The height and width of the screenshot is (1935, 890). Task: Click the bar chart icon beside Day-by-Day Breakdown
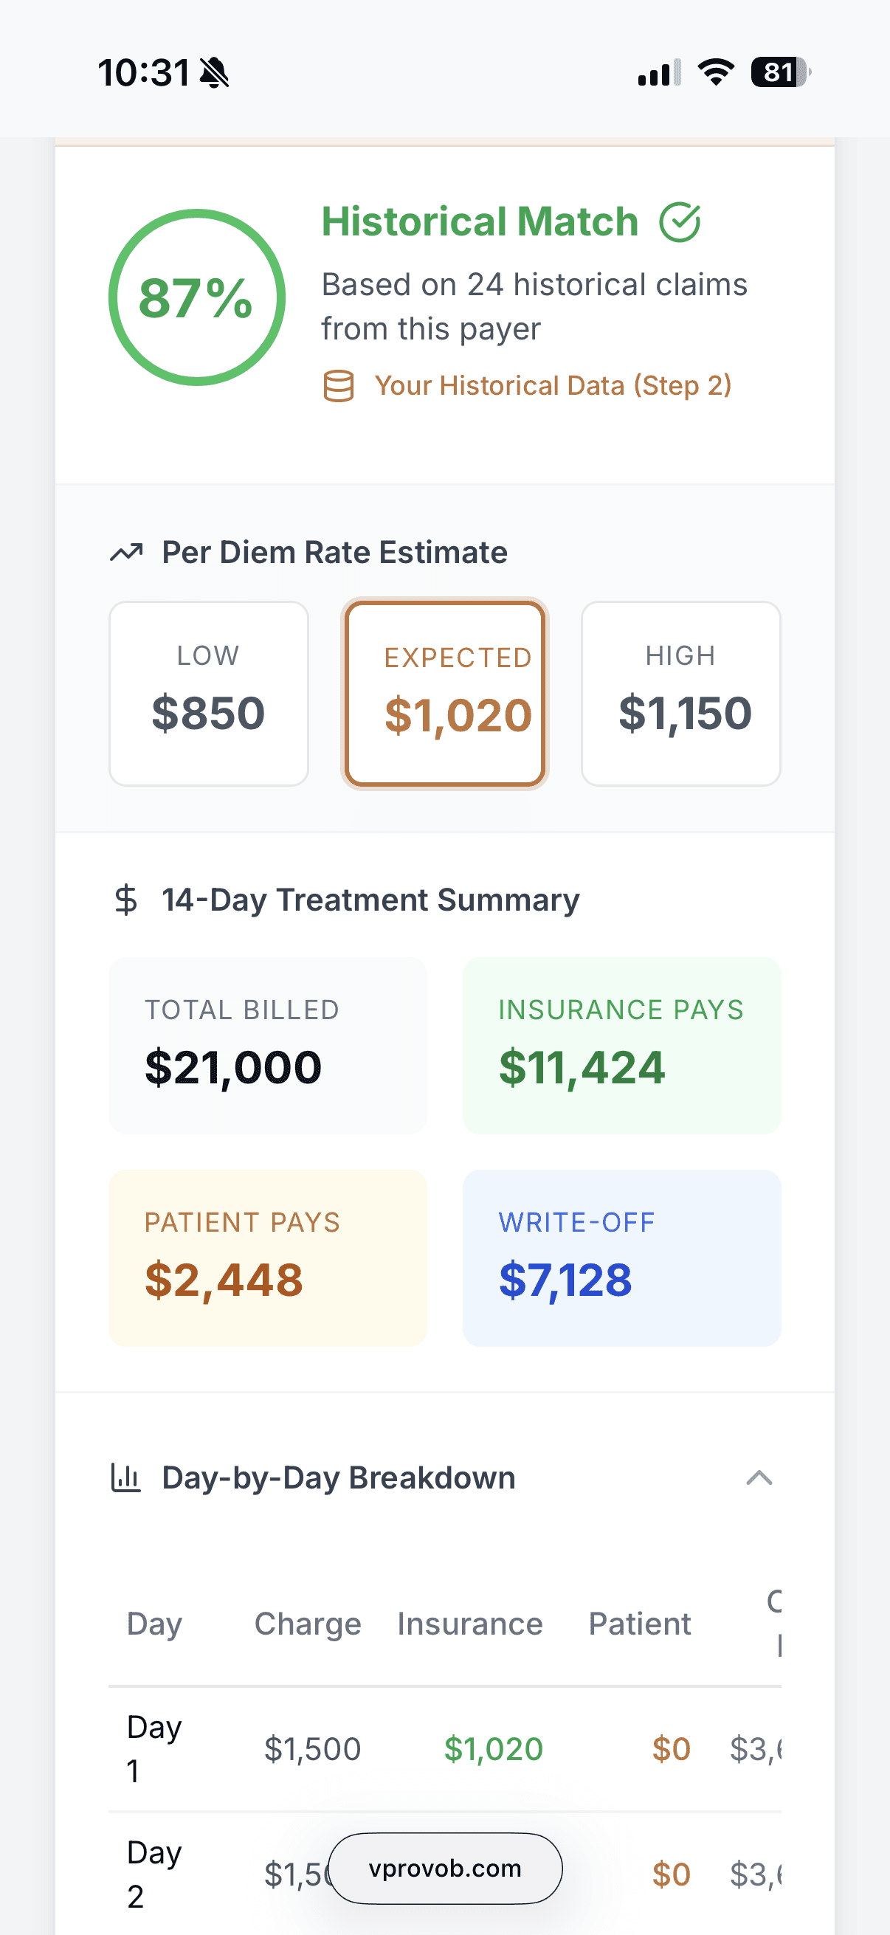click(x=126, y=1477)
